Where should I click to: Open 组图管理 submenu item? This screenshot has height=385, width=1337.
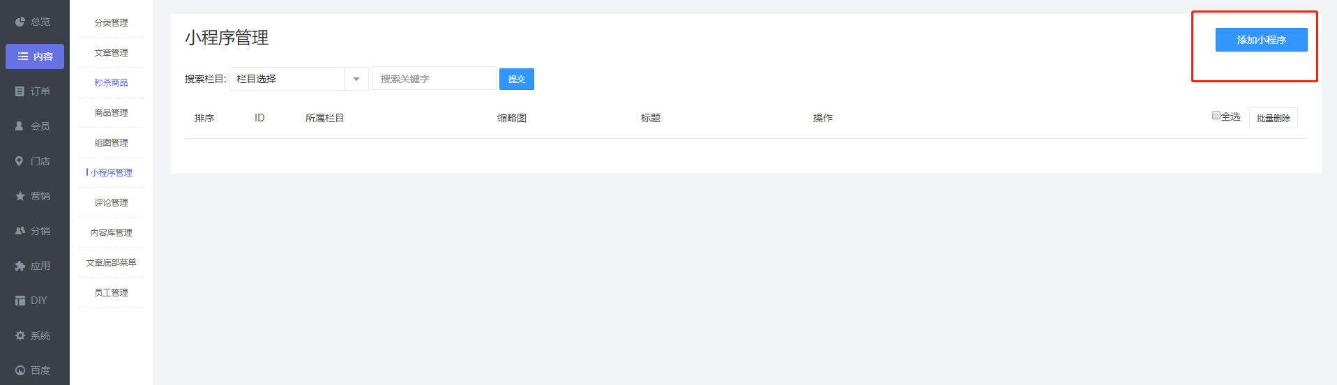112,142
